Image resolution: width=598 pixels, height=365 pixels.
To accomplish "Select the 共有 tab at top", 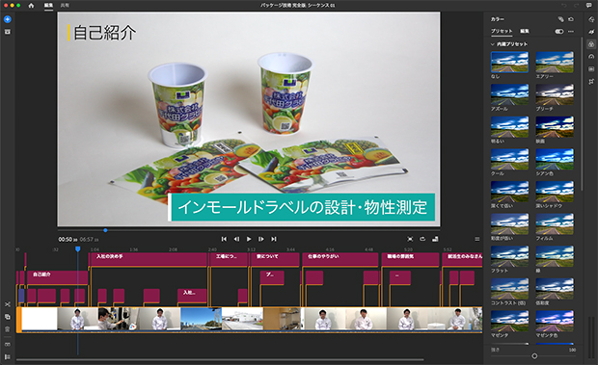I will tap(65, 6).
